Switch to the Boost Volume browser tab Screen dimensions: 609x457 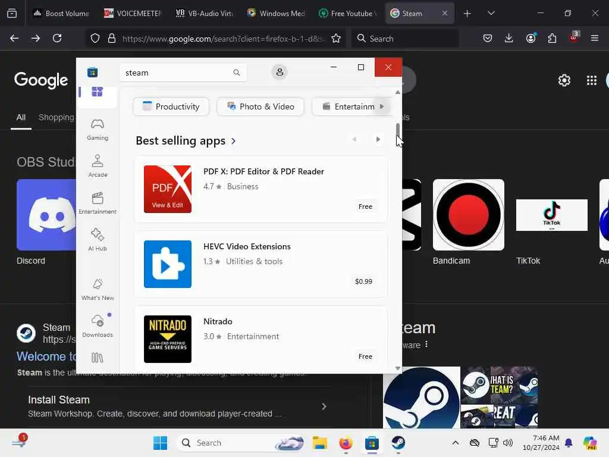[x=61, y=13]
